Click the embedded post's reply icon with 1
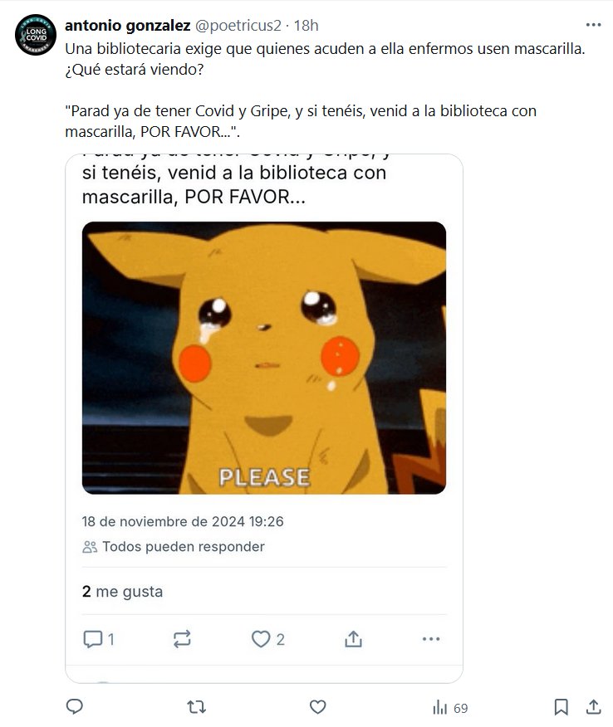 pyautogui.click(x=98, y=639)
